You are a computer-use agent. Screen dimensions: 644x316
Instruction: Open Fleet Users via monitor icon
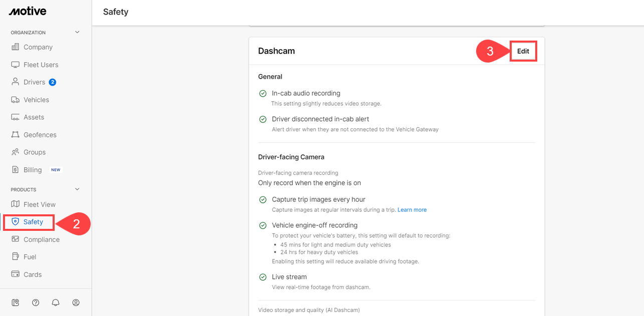[x=15, y=65]
